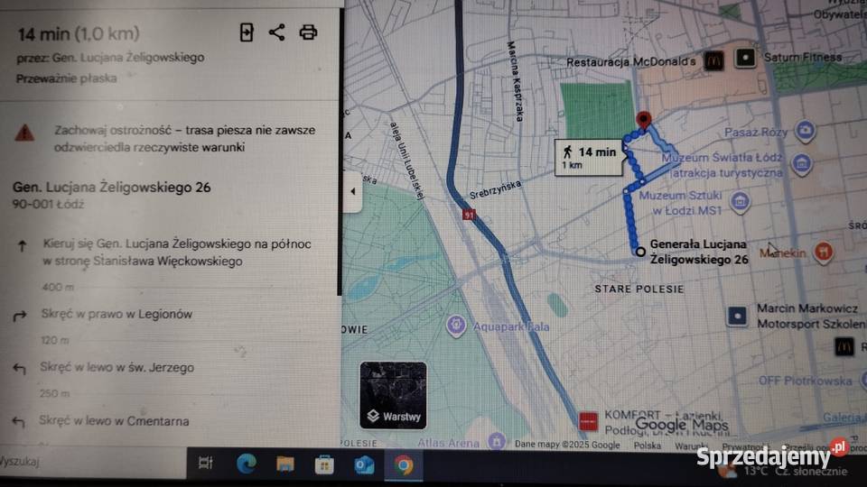The image size is (867, 487).
Task: Click 'OFF Piotrkowska' map label
Action: coord(805,381)
